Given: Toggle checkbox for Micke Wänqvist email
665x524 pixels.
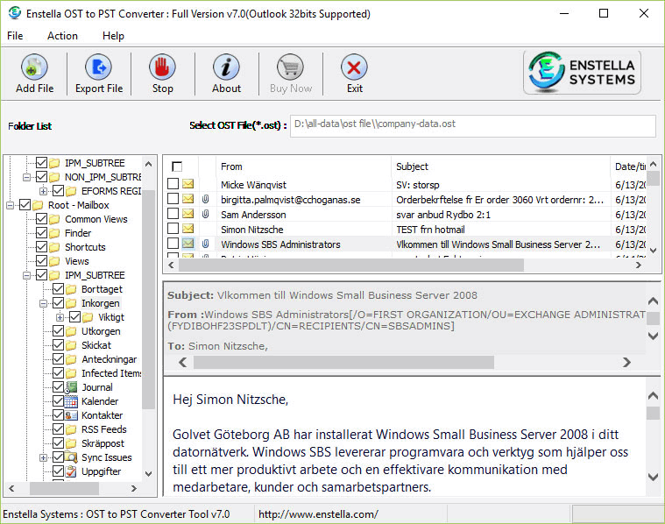Looking at the screenshot, I should (173, 184).
